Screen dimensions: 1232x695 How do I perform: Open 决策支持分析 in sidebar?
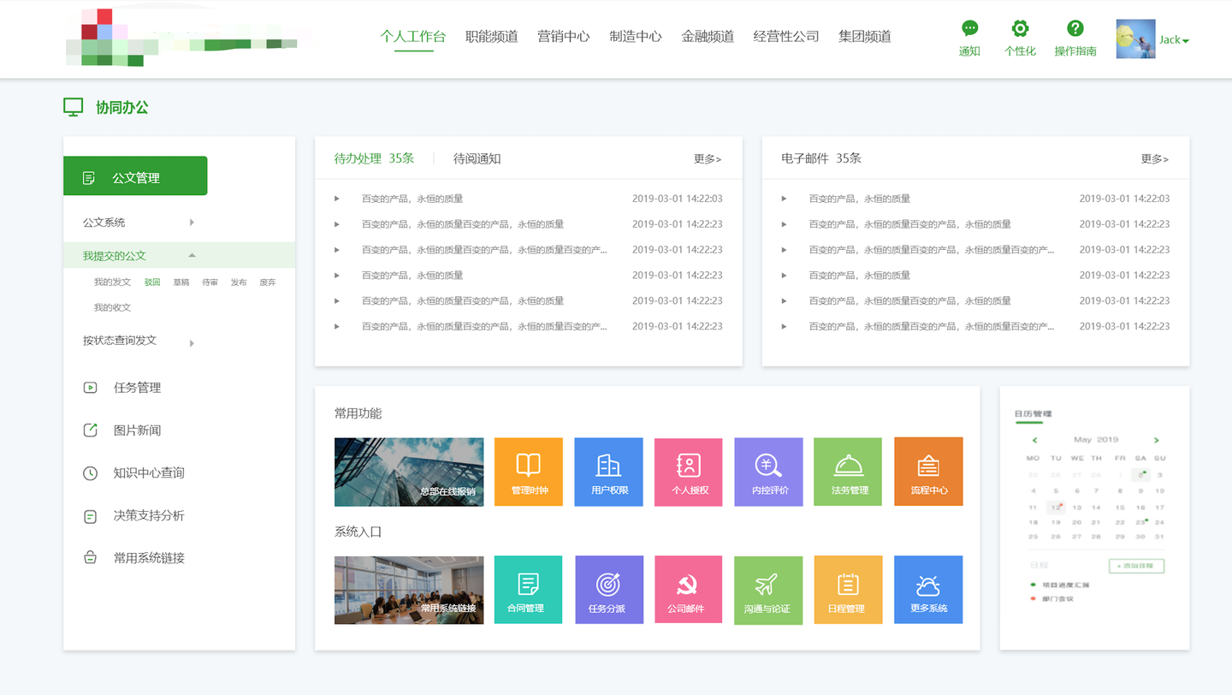149,515
